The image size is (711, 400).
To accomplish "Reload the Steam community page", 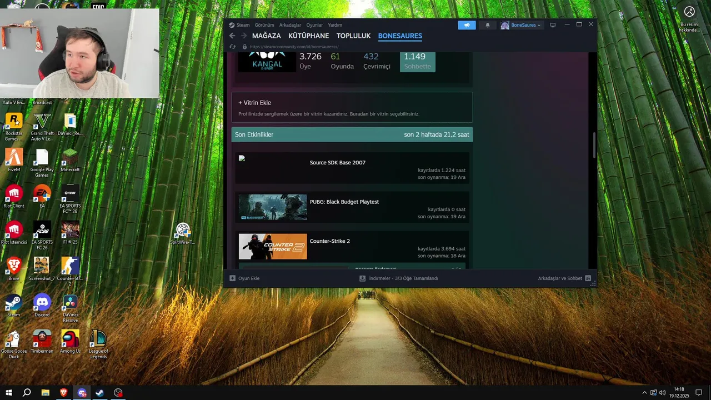I will (232, 47).
